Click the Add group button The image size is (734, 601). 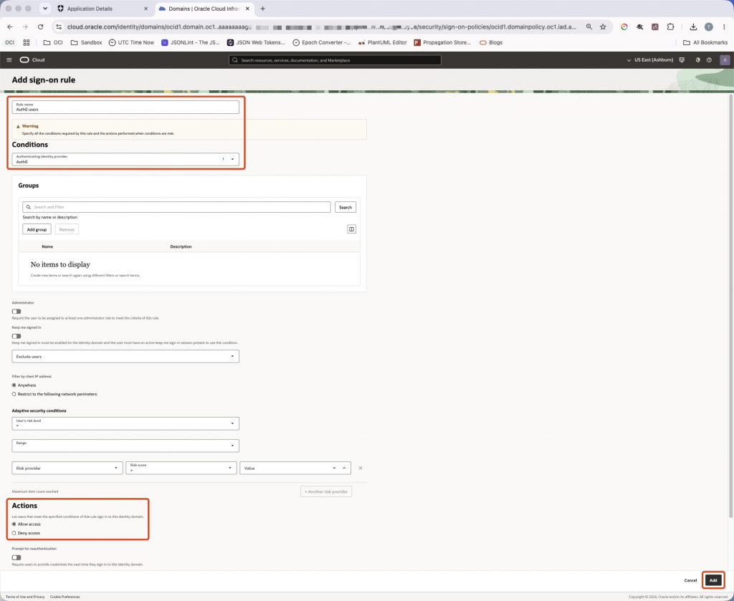click(x=37, y=229)
